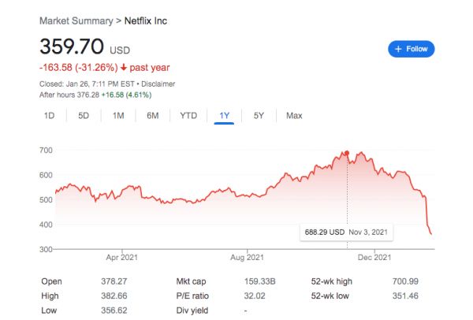The width and height of the screenshot is (473, 320).
Task: Show the 1M chart range
Action: click(118, 116)
